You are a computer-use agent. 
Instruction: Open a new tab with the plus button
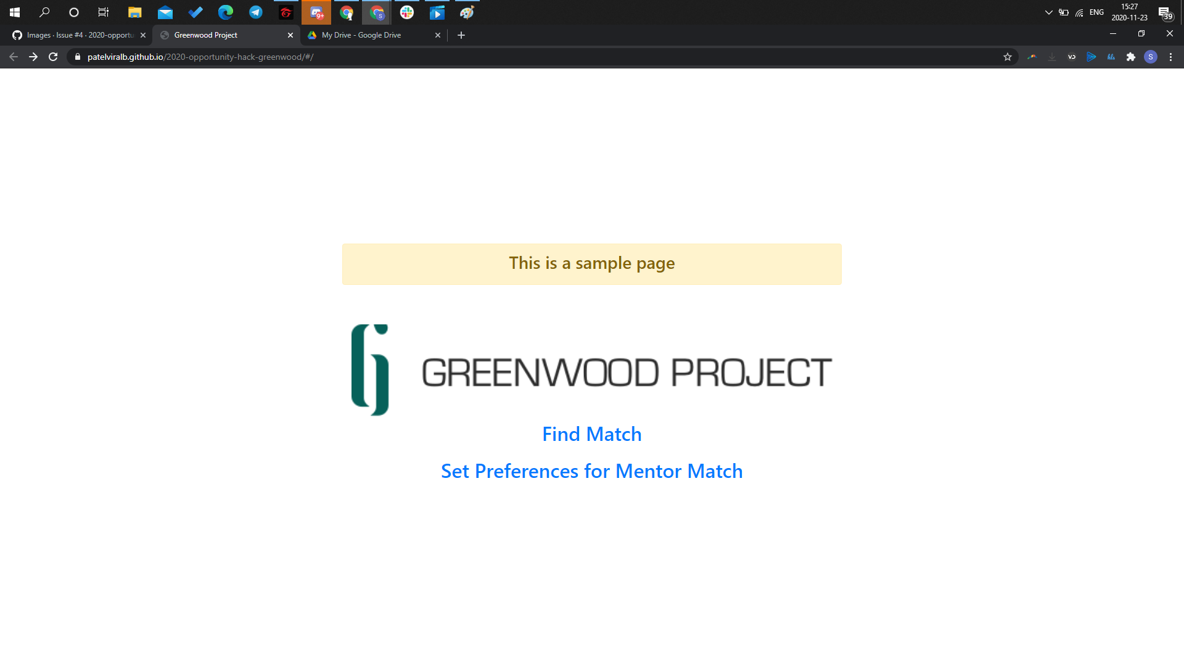click(461, 35)
